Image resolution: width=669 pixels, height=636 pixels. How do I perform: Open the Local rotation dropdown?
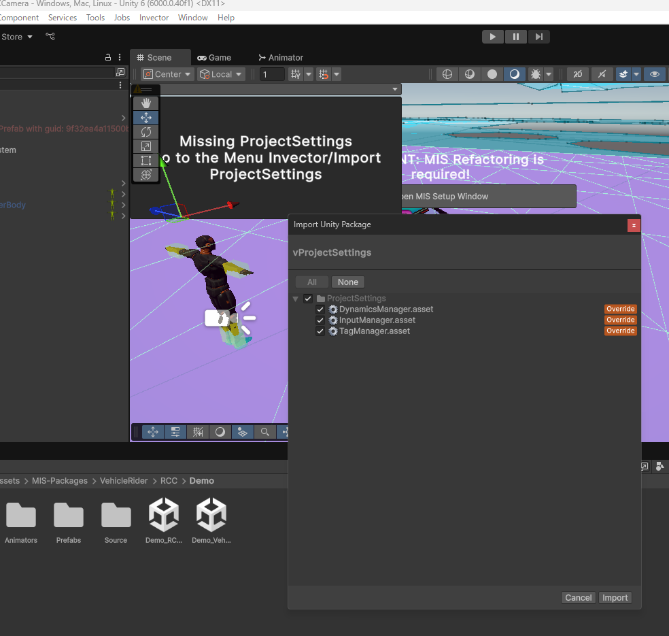coord(221,74)
